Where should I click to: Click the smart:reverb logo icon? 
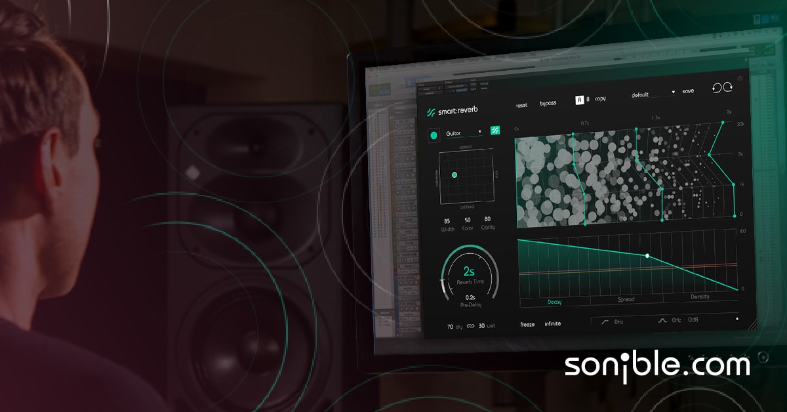tap(432, 111)
